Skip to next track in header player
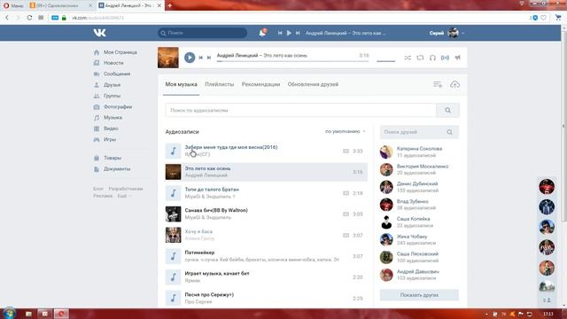Image resolution: width=567 pixels, height=319 pixels. [298, 33]
